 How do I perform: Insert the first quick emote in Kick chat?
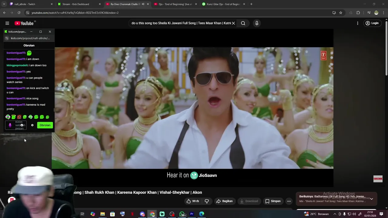[8, 117]
